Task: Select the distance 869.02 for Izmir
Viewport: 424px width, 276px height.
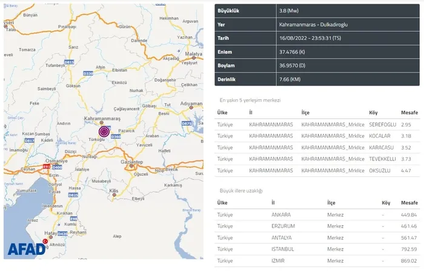Action: point(409,261)
